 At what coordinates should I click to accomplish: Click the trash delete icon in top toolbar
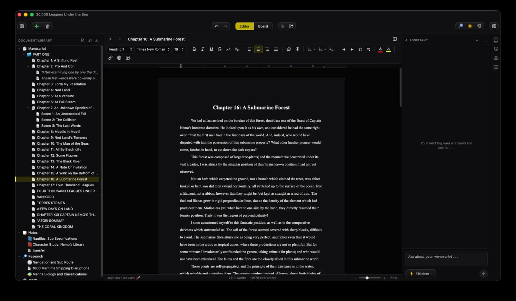tap(47, 26)
